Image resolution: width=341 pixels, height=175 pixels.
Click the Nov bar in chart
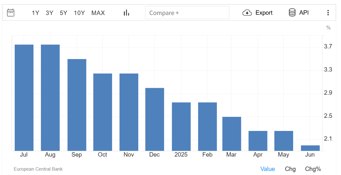coord(129,112)
